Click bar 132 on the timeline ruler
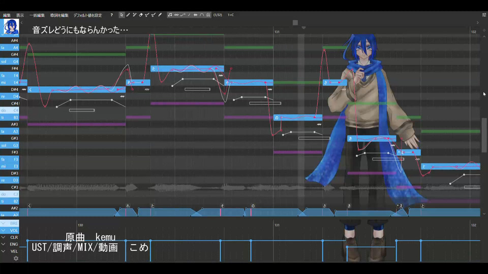 coord(473,31)
